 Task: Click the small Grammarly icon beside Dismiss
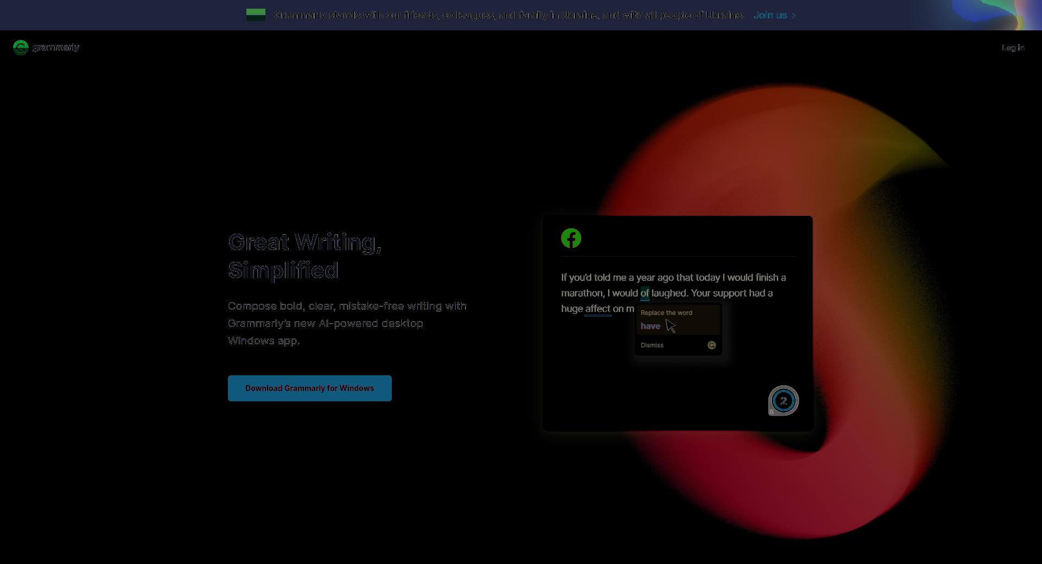[711, 345]
